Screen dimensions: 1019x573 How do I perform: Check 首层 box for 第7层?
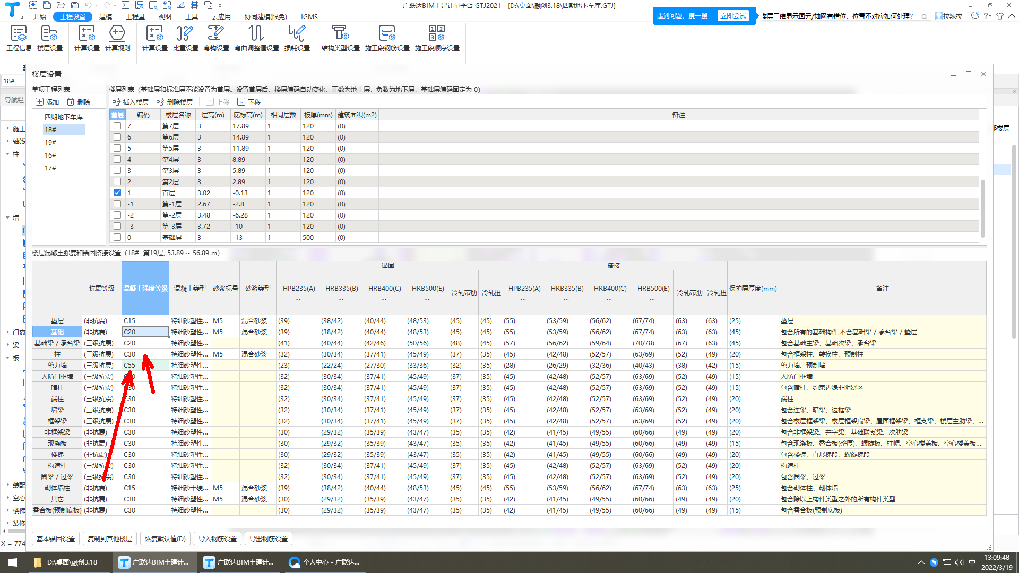tap(117, 126)
